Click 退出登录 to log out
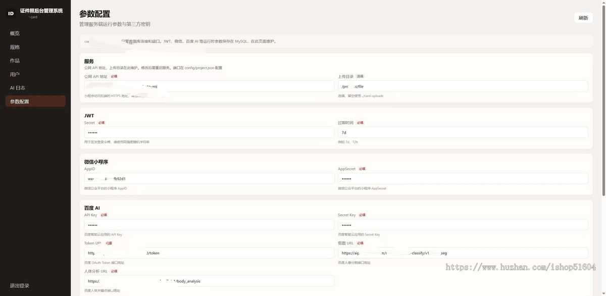Screen dimensions: 606x296 pyautogui.click(x=20, y=286)
